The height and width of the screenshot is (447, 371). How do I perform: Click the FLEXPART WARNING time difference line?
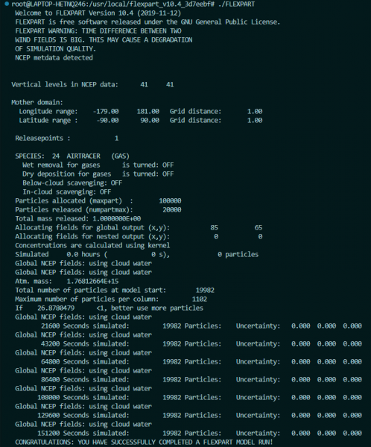[98, 31]
